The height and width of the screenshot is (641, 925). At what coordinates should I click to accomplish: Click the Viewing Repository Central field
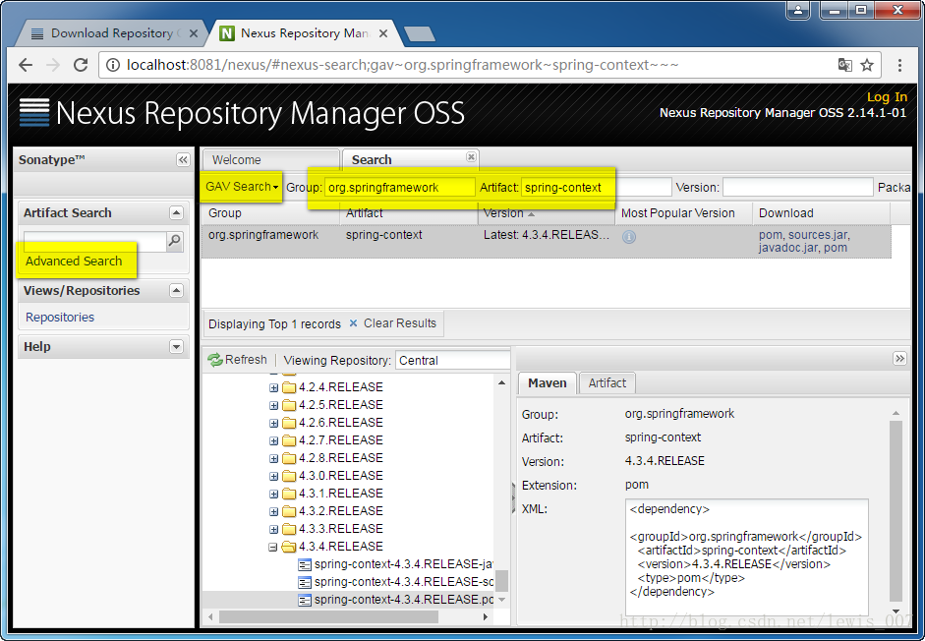pyautogui.click(x=452, y=360)
